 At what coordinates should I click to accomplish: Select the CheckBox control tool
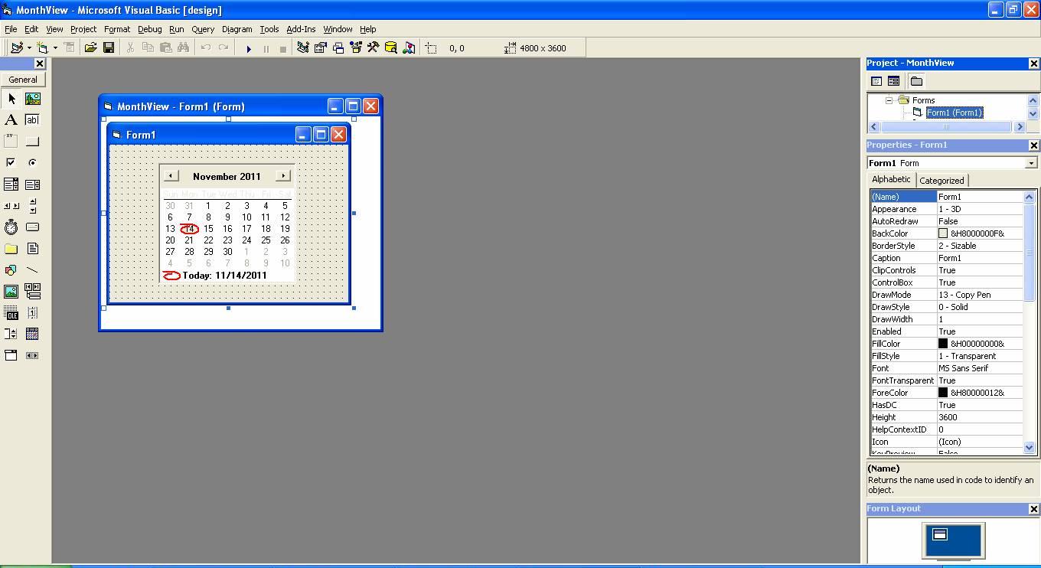click(x=11, y=163)
